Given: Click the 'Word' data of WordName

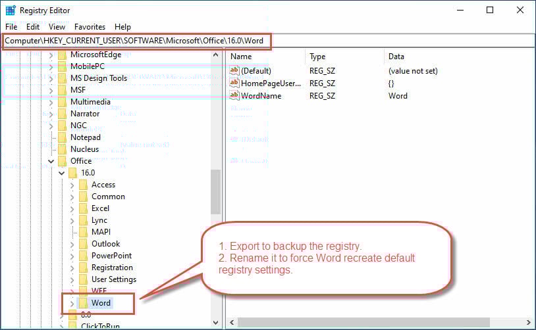Looking at the screenshot, I should tap(398, 96).
